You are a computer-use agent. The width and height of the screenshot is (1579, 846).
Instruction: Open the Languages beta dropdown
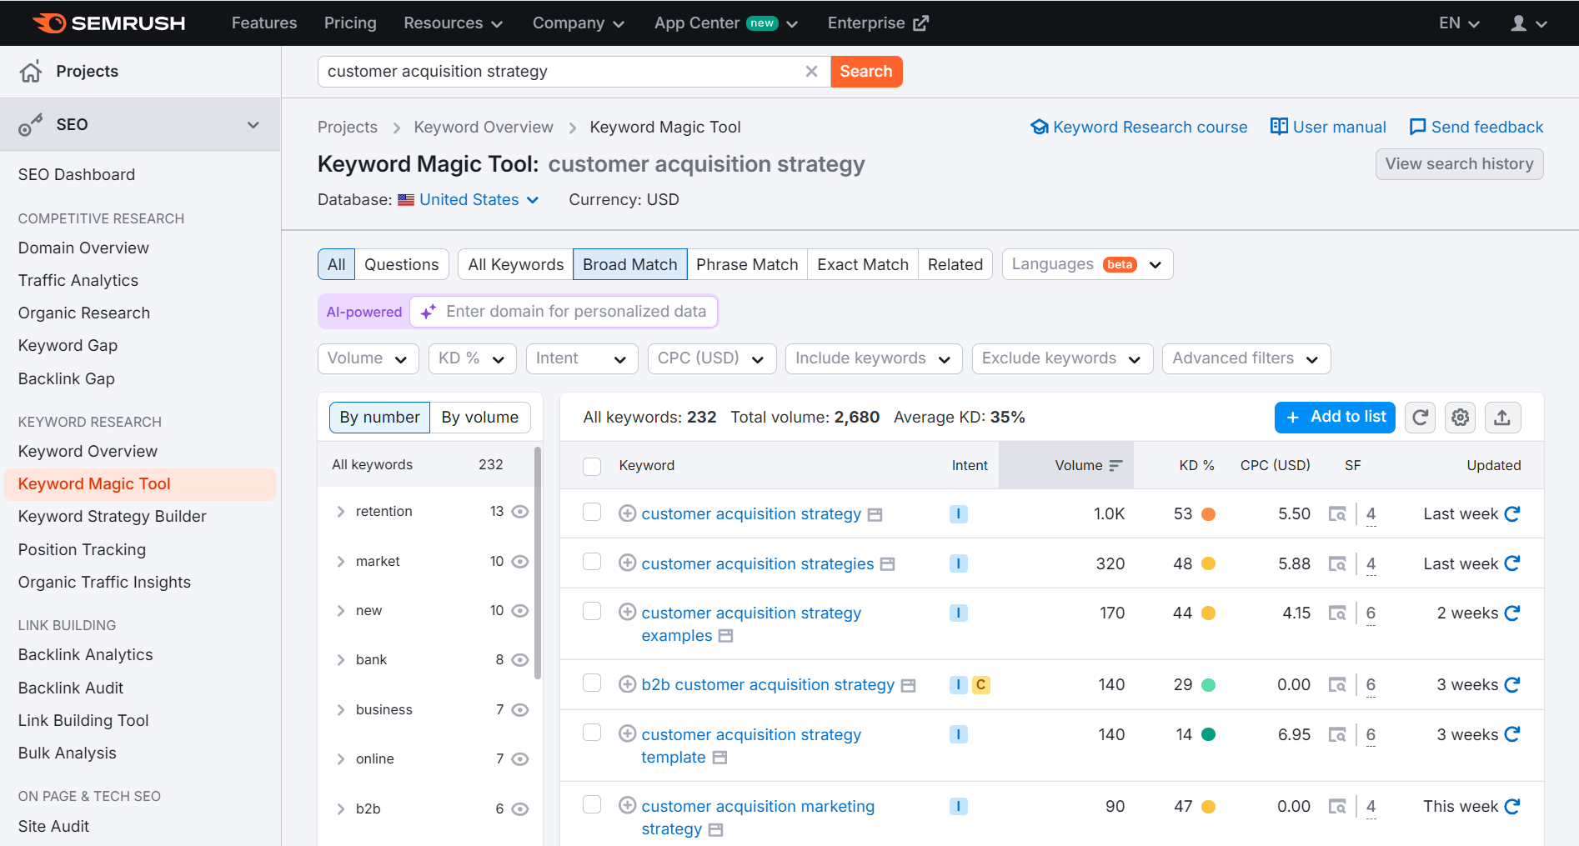(x=1087, y=265)
